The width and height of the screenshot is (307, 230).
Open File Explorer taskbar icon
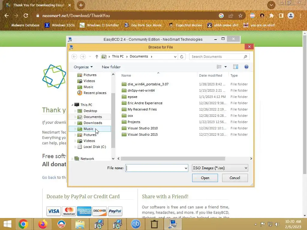click(80, 224)
